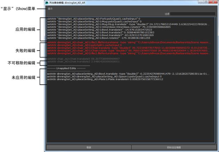Click the 刷新 button

coord(89,147)
